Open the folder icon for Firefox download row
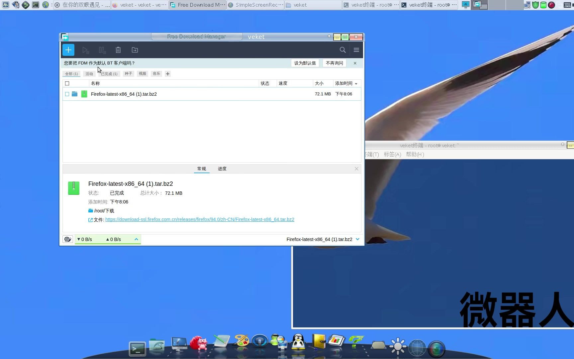 click(75, 94)
